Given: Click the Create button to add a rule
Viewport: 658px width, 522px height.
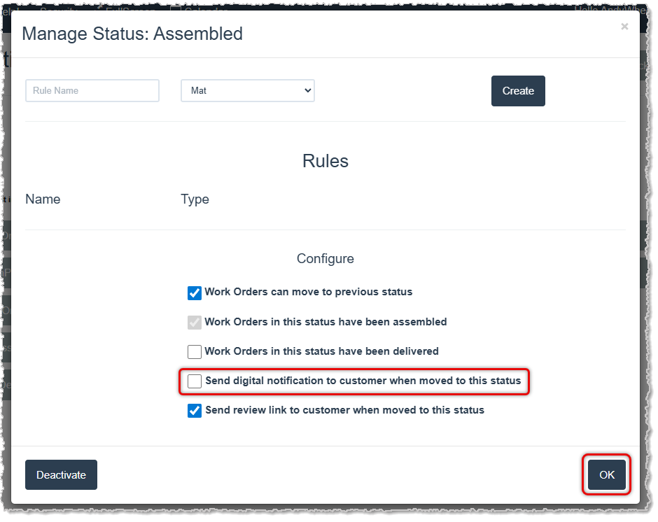Looking at the screenshot, I should (x=517, y=90).
